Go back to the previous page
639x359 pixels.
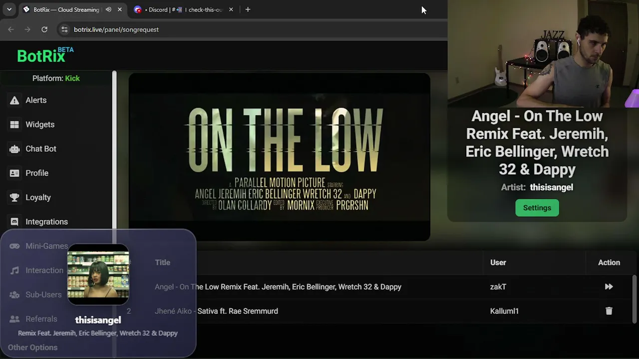coord(11,29)
